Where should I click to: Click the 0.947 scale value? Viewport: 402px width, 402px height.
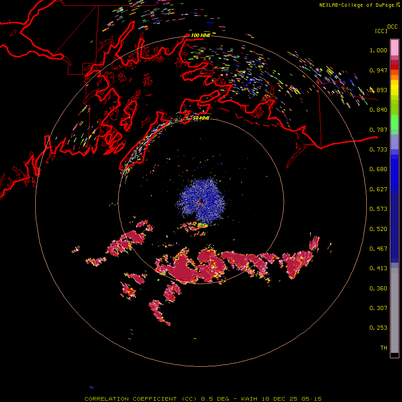(378, 70)
